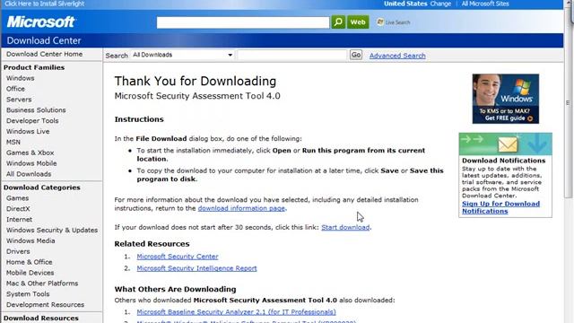Click the top Microsoft search box
This screenshot has width=574, height=323.
click(243, 22)
